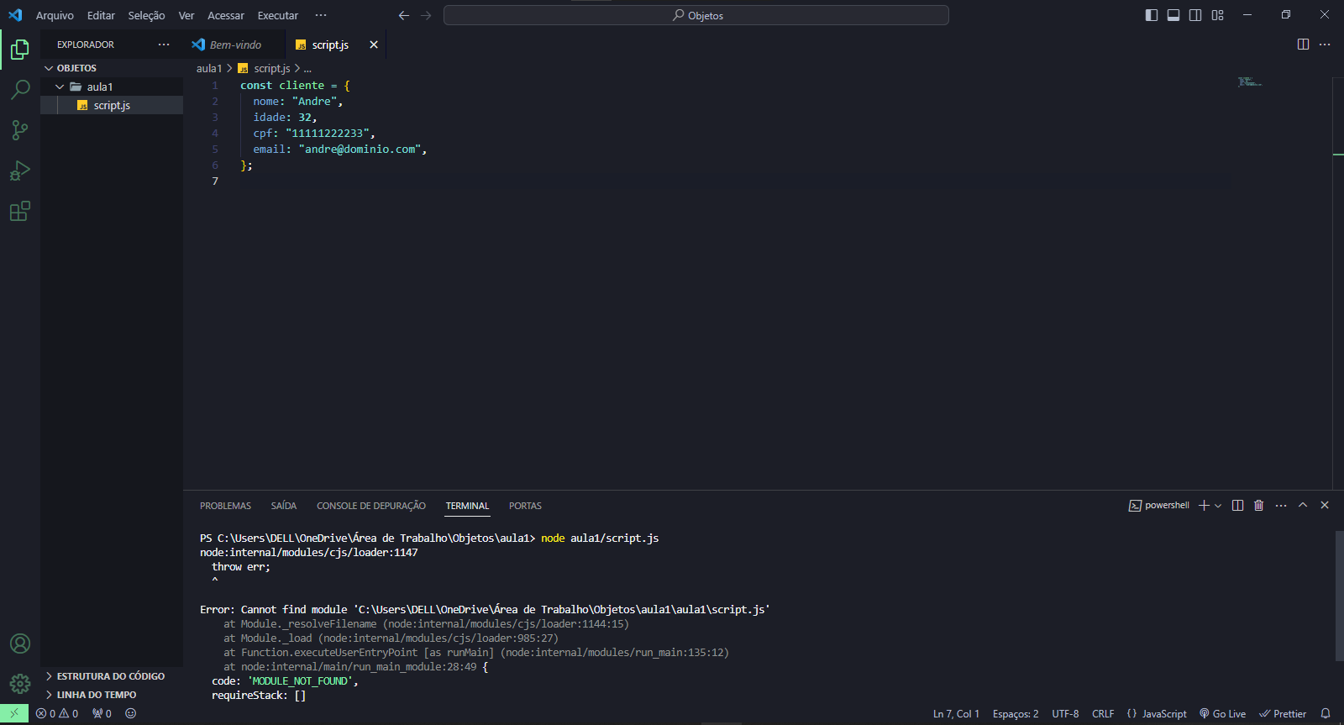Open the Executar menu

278,15
